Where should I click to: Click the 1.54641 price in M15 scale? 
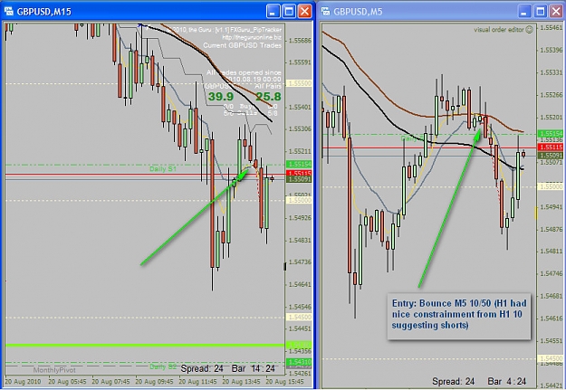click(x=300, y=284)
